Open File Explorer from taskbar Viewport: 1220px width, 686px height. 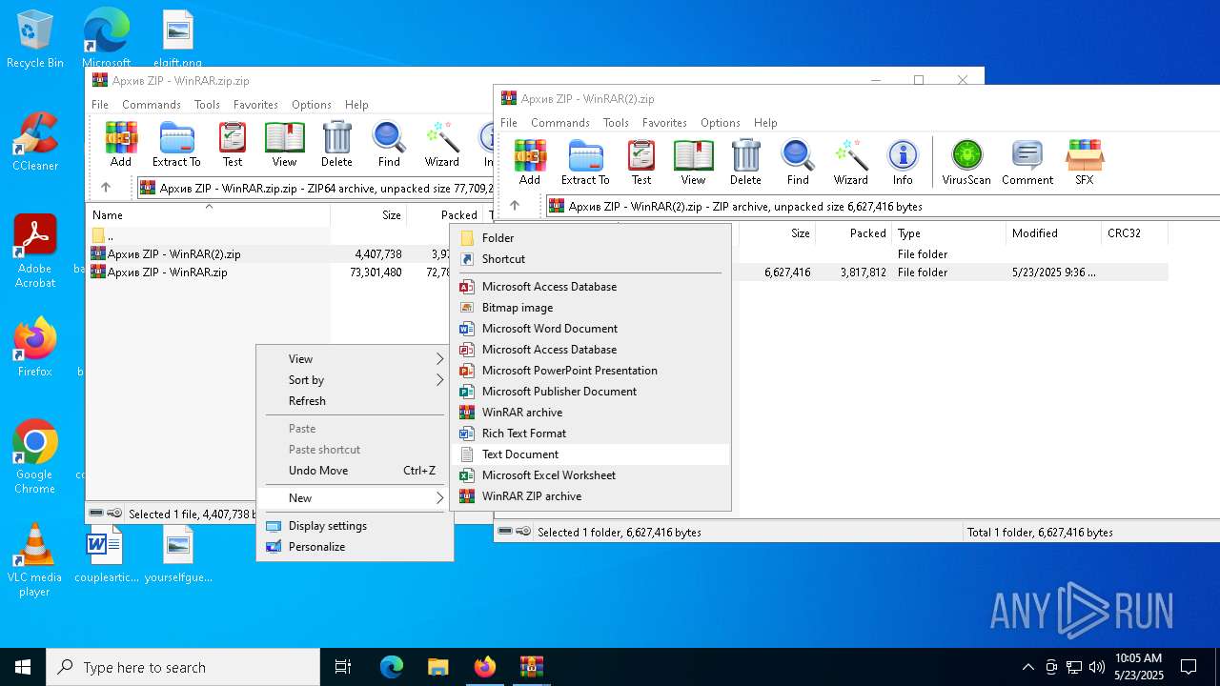click(x=437, y=667)
